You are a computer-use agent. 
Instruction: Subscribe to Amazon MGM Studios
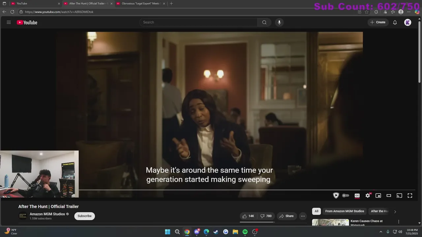click(84, 216)
